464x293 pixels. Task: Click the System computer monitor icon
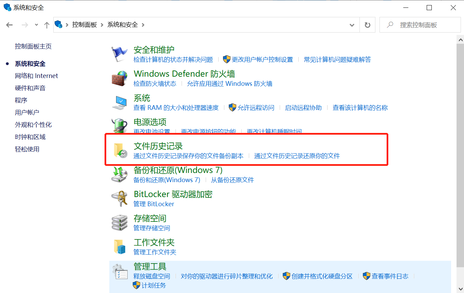tap(119, 102)
